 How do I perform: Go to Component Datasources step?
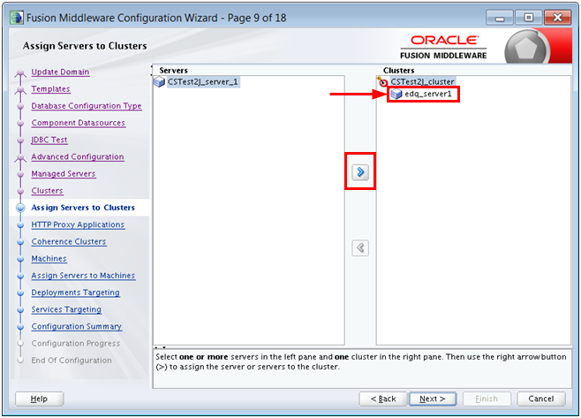tap(79, 123)
